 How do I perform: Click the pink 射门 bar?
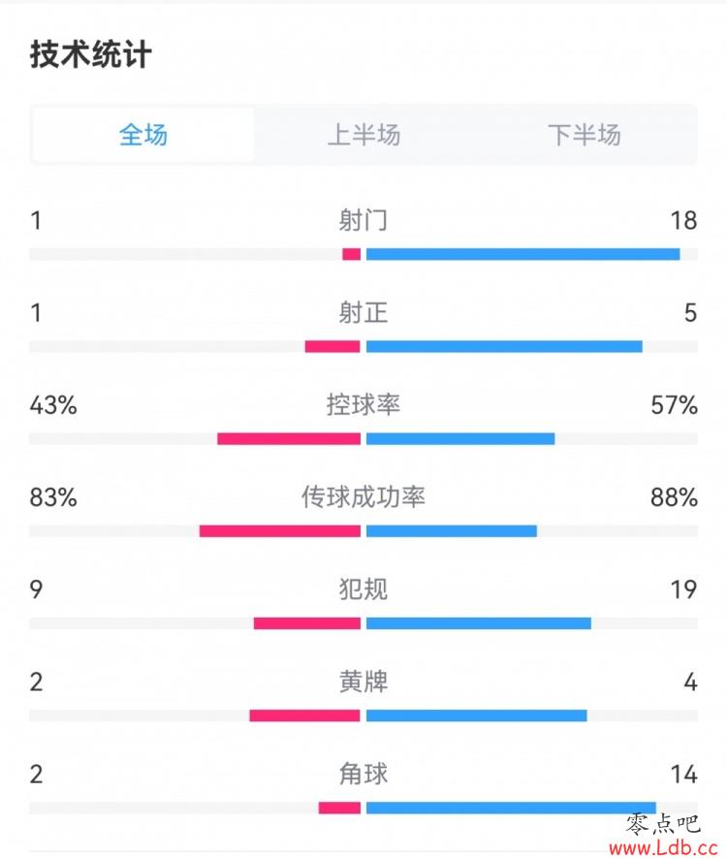(x=351, y=254)
